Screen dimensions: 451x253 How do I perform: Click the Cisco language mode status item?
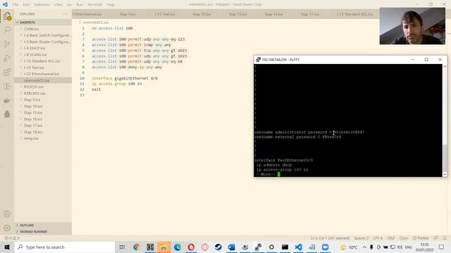tap(404, 238)
